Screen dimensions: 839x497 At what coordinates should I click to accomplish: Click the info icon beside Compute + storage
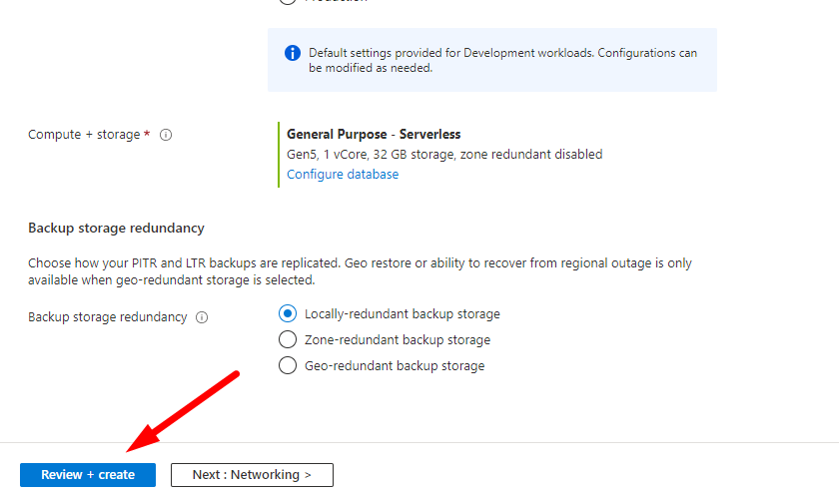click(166, 135)
